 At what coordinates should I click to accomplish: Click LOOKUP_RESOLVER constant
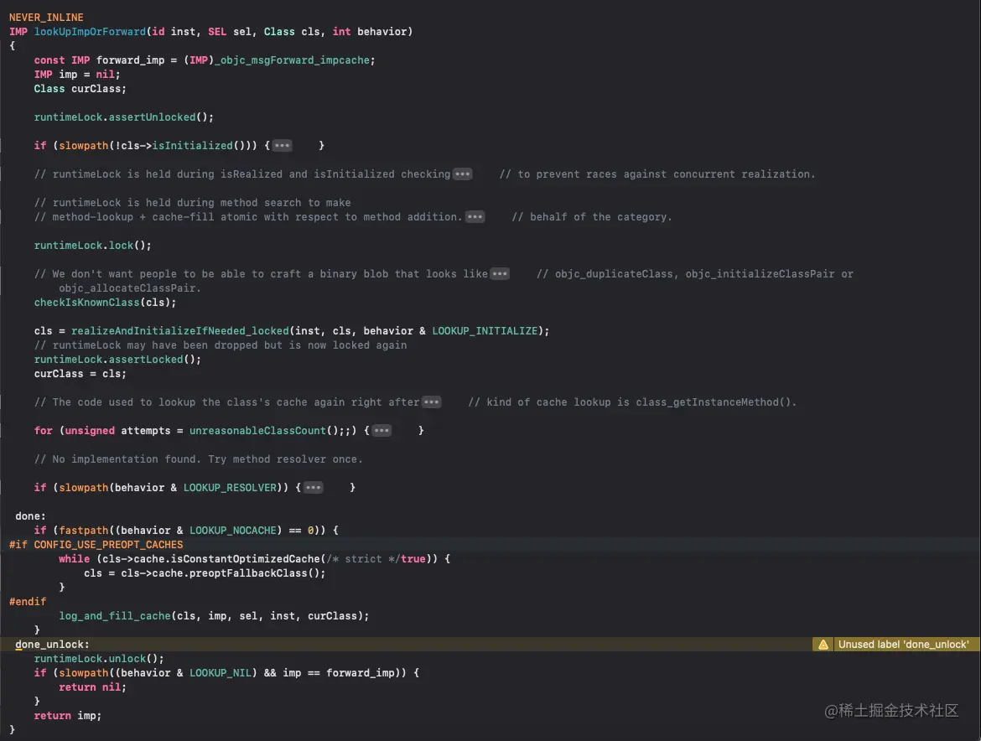pos(230,488)
